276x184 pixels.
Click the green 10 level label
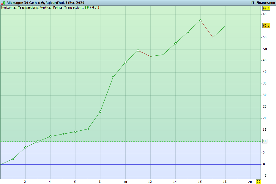coord(264,141)
